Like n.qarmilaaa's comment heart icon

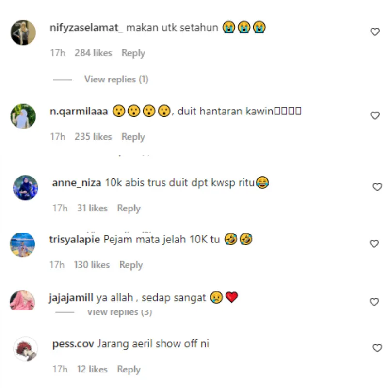[375, 115]
